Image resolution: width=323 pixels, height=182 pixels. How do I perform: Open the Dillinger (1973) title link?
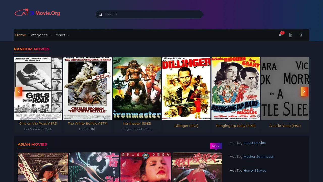coord(186,126)
